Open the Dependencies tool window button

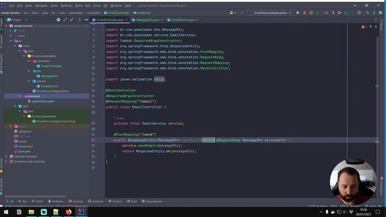point(152,201)
